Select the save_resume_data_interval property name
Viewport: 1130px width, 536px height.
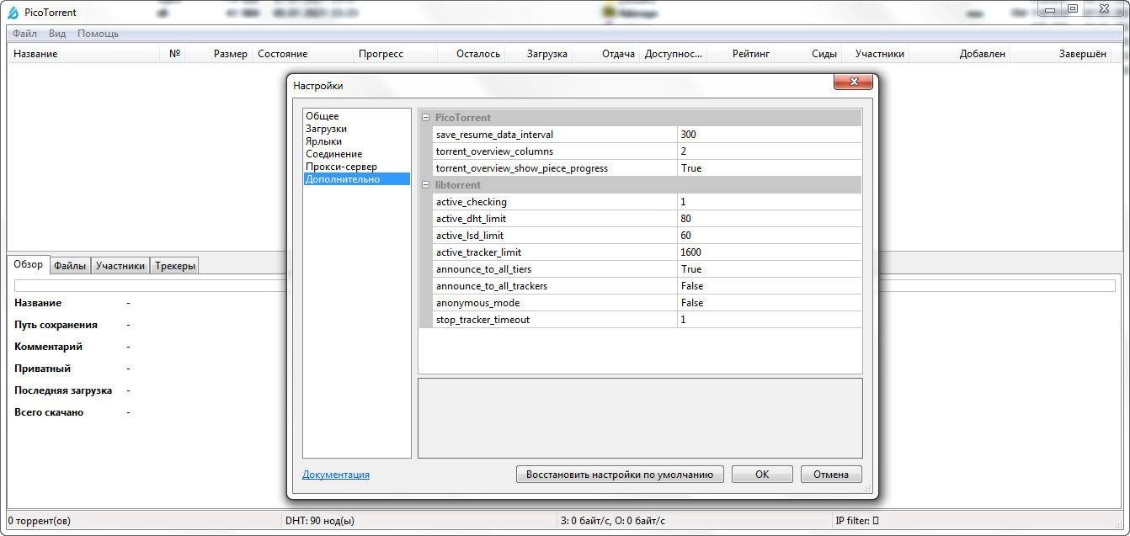[494, 135]
